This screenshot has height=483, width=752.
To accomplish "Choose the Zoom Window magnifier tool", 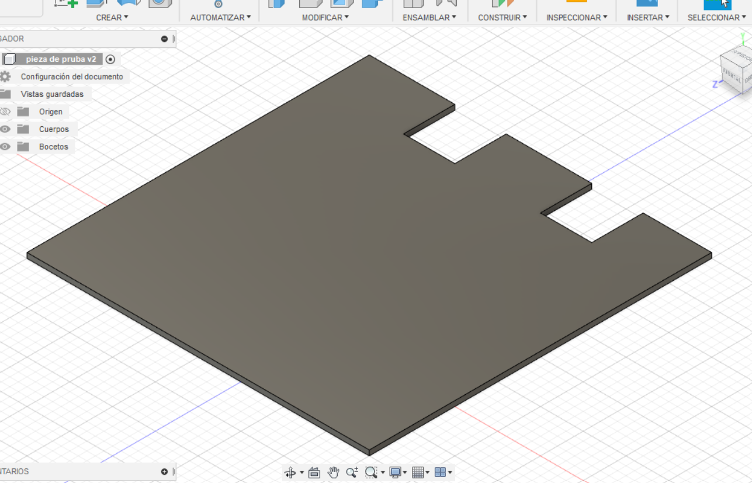I will (x=371, y=472).
